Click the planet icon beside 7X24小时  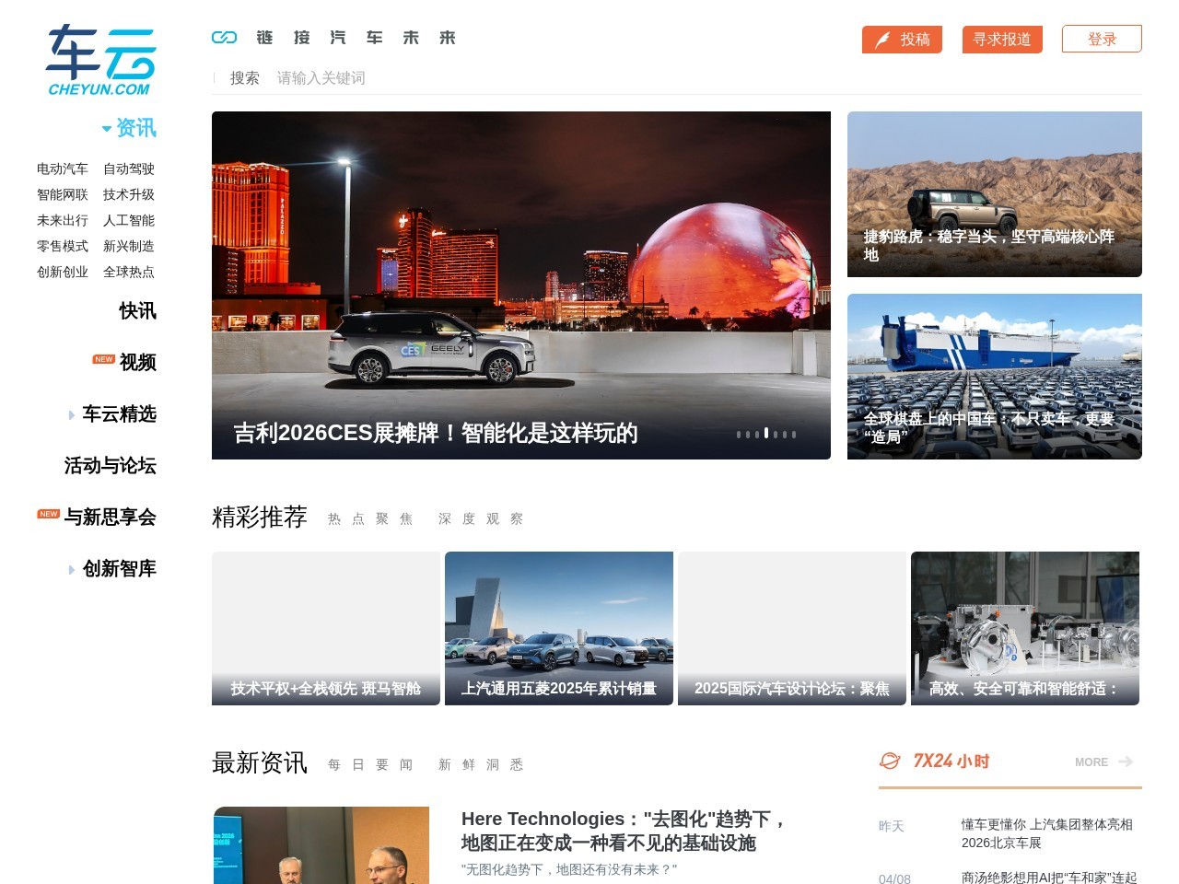(x=890, y=761)
